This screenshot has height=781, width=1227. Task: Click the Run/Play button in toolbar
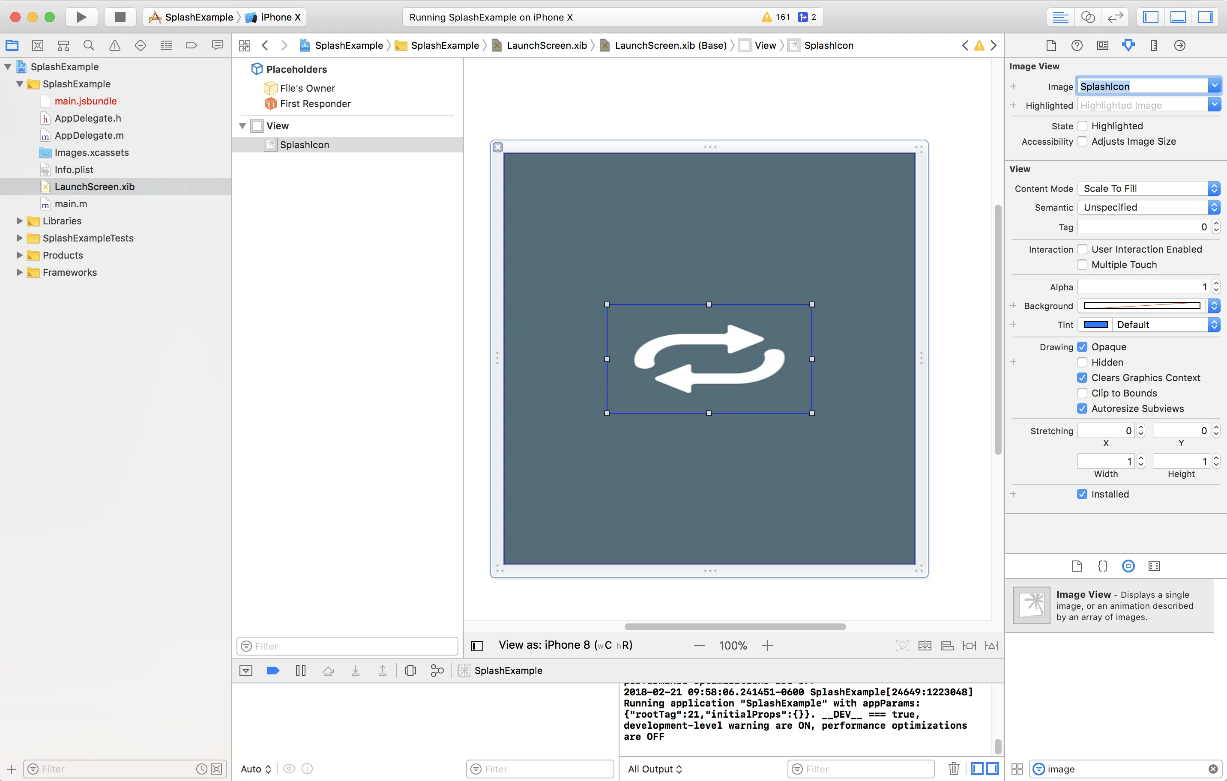(81, 16)
